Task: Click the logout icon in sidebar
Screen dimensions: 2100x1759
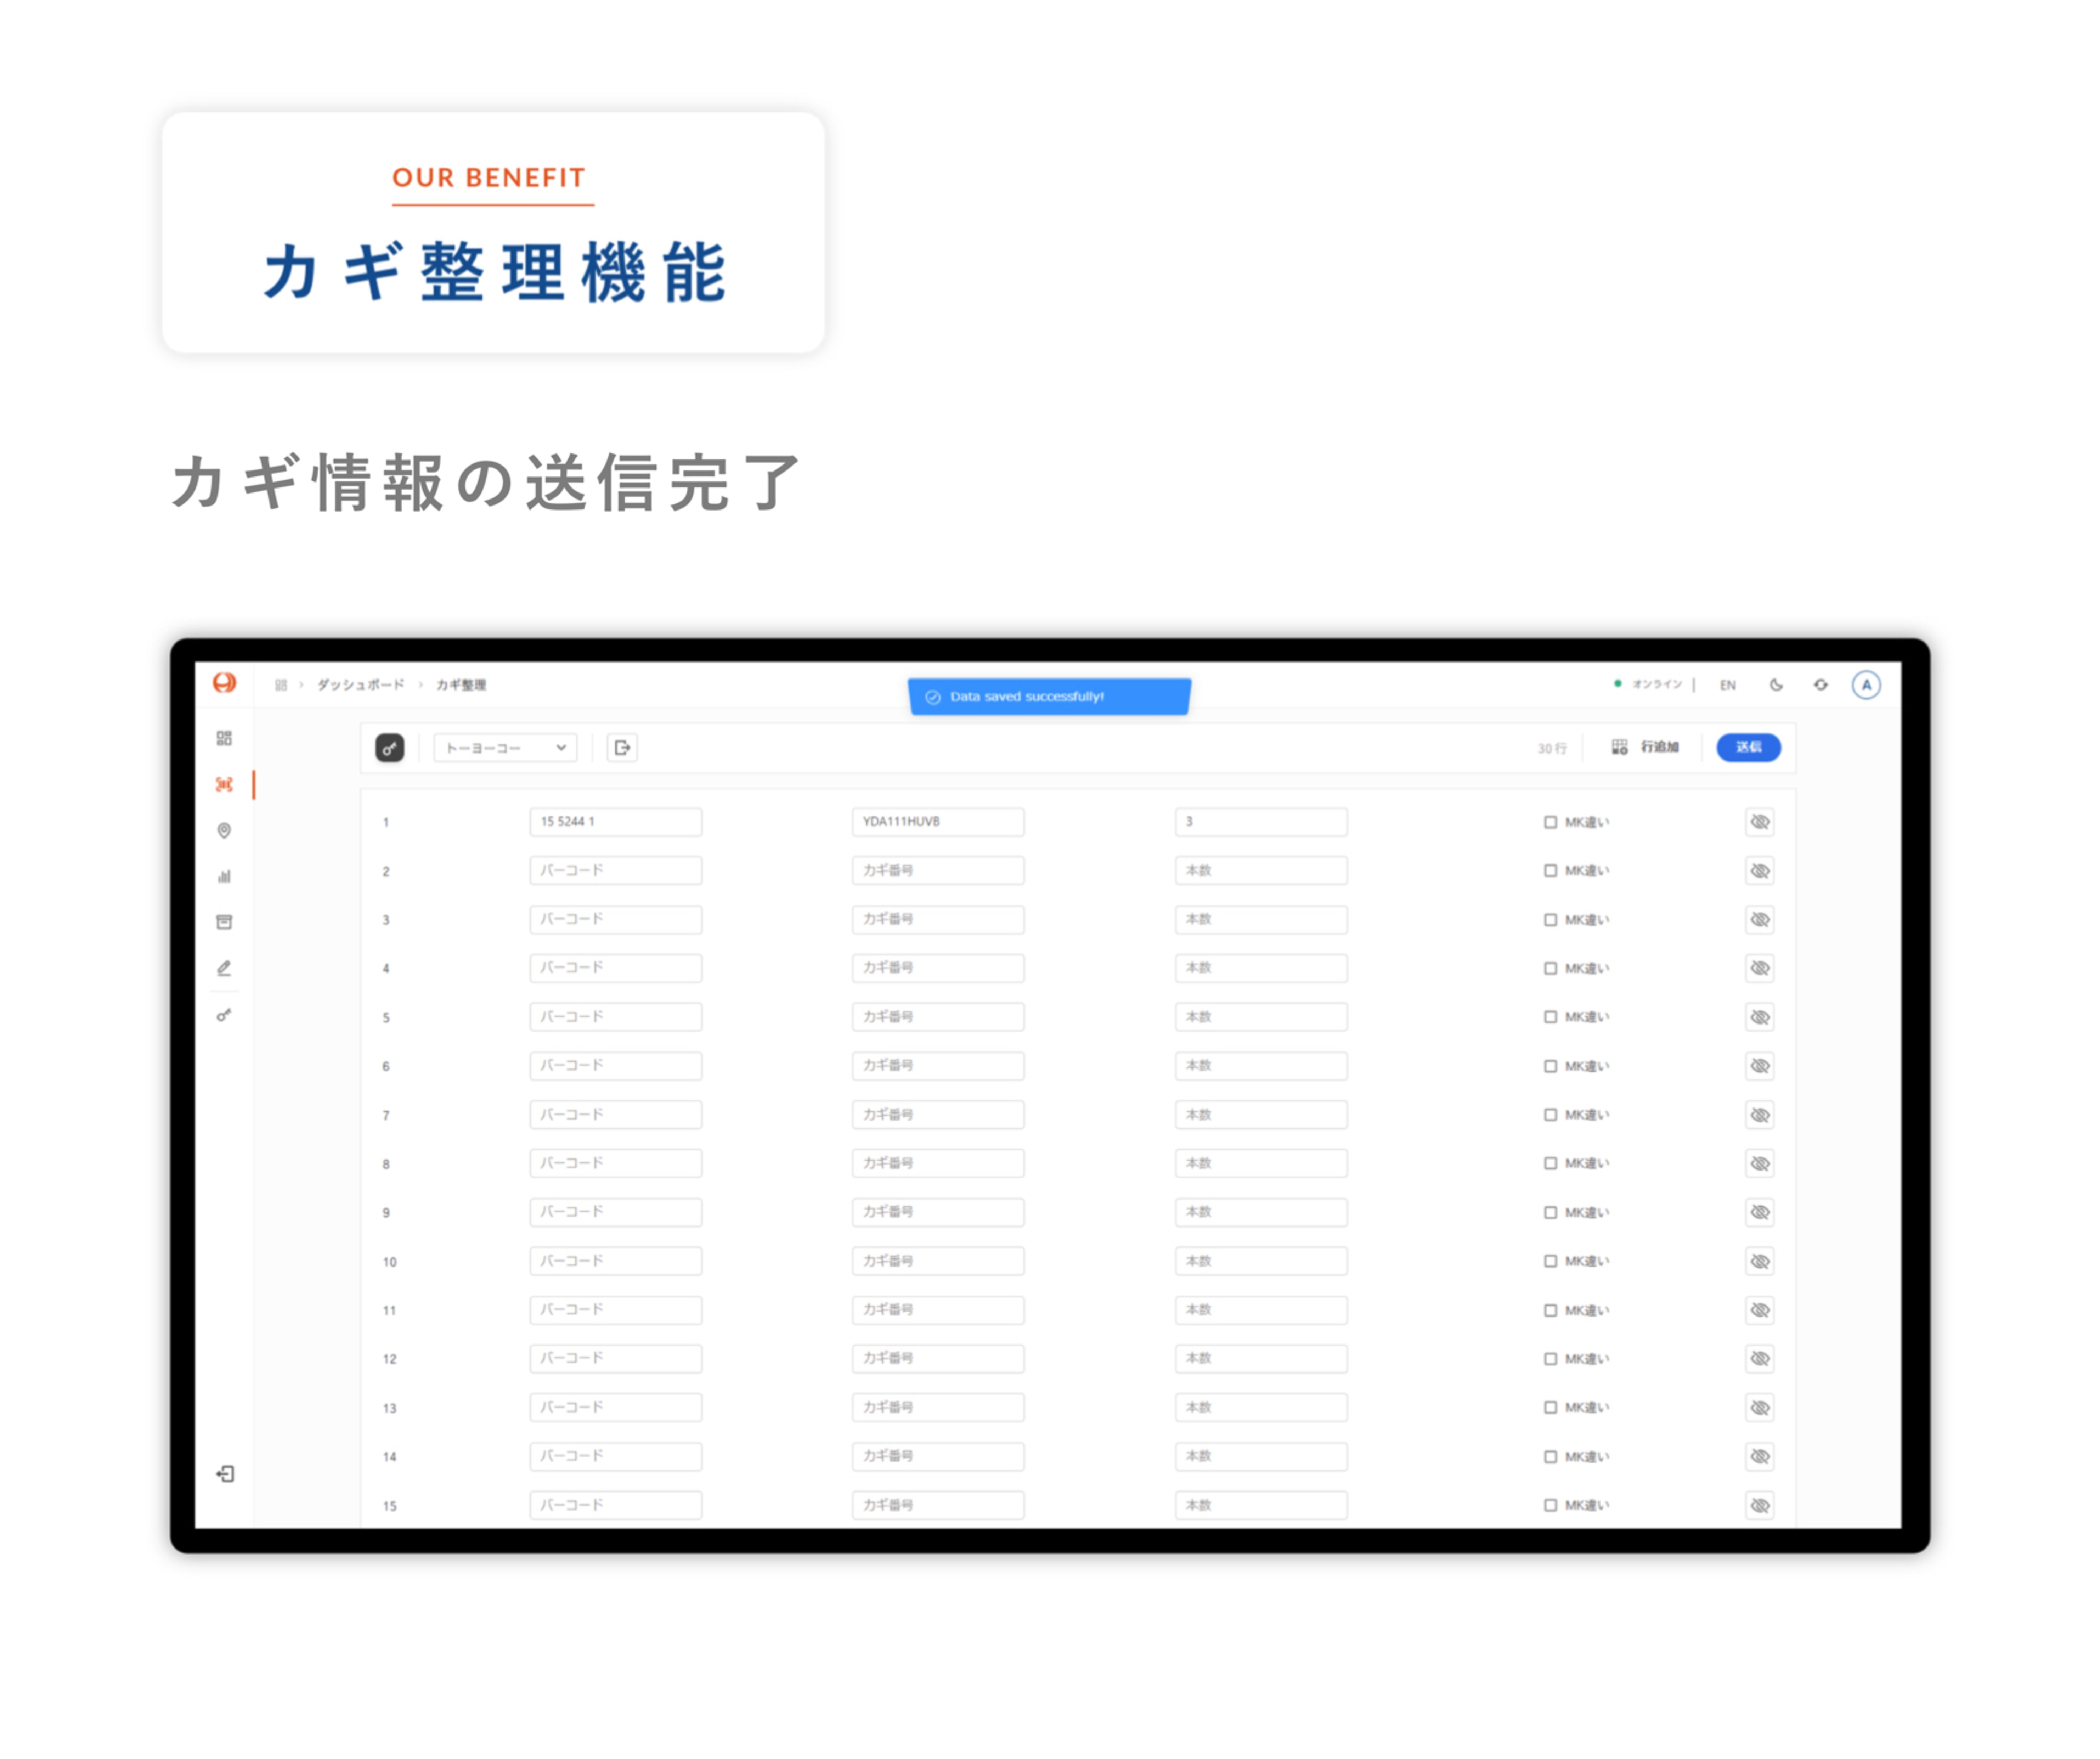Action: coord(225,1474)
